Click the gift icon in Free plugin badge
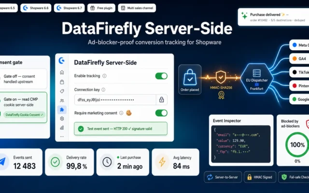Screen dimensions: 309x193 pyautogui.click(x=92, y=8)
